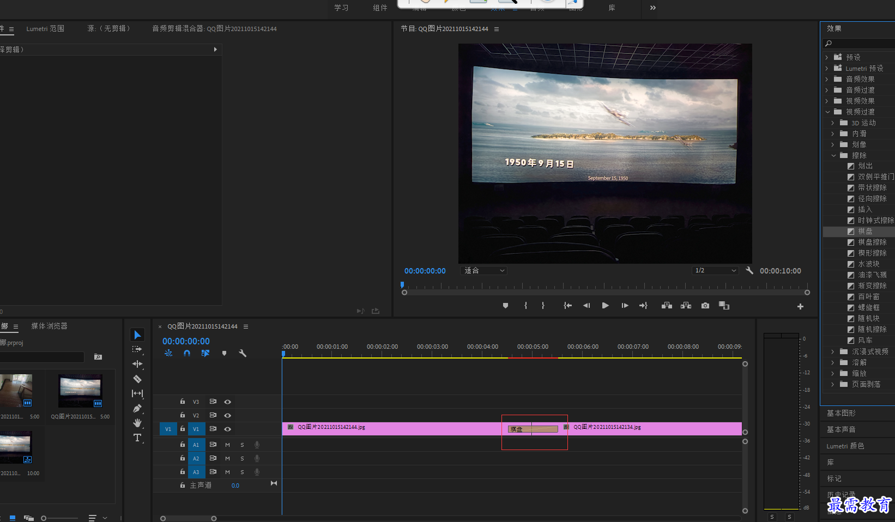This screenshot has height=522, width=895.
Task: Open the 适合 zoom level dropdown
Action: pyautogui.click(x=483, y=270)
